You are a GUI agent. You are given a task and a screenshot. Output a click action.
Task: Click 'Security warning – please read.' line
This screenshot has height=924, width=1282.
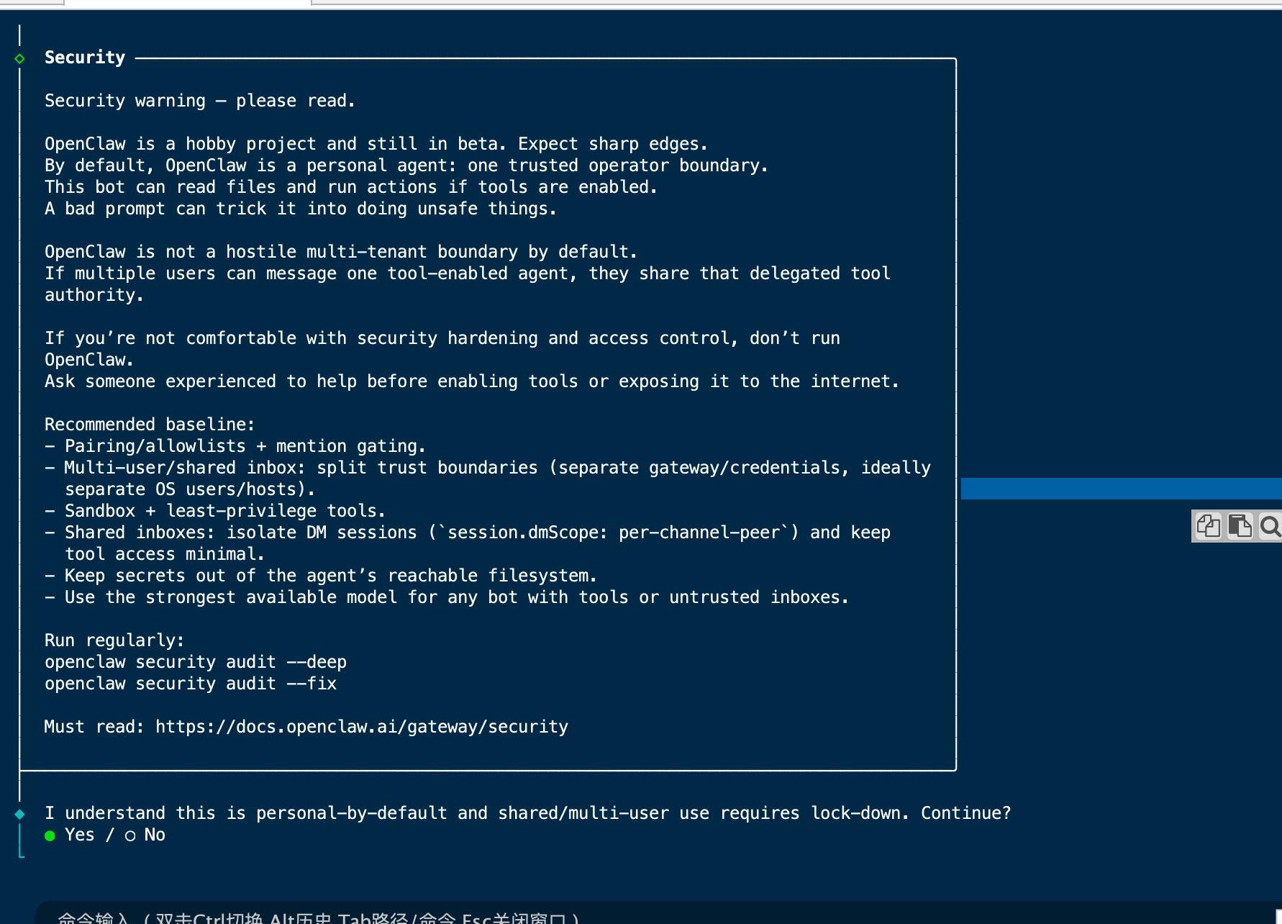click(x=199, y=101)
